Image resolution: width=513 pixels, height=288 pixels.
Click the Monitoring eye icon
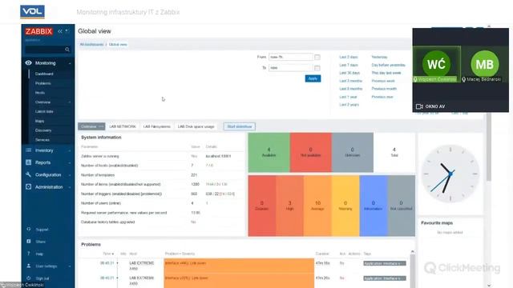click(29, 62)
